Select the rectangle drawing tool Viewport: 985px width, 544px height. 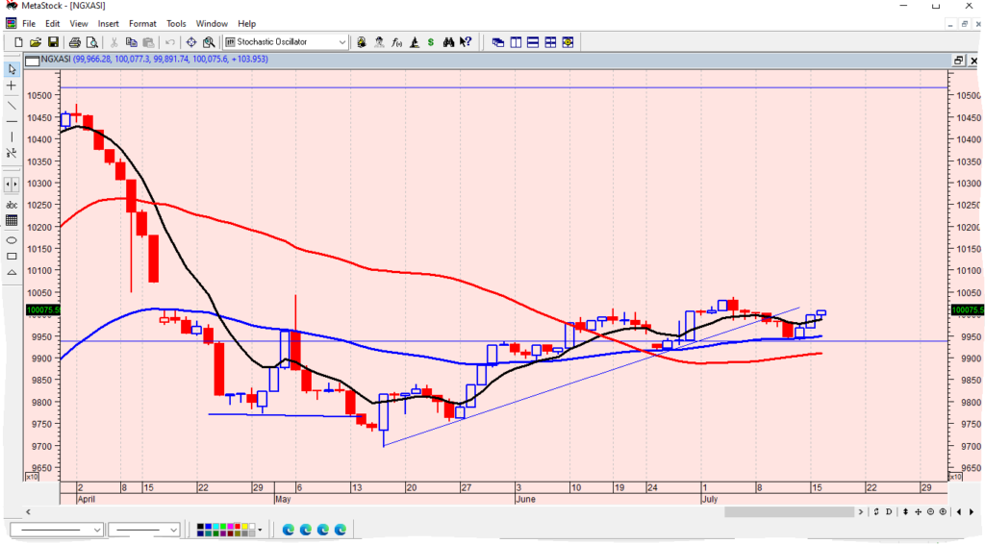[12, 256]
